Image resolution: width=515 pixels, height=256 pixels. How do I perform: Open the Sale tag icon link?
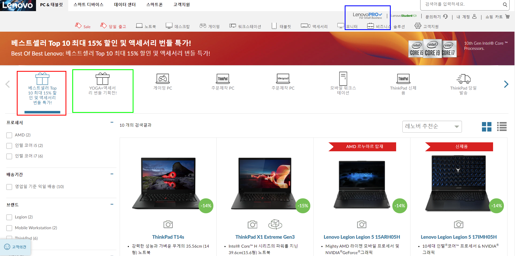click(83, 26)
